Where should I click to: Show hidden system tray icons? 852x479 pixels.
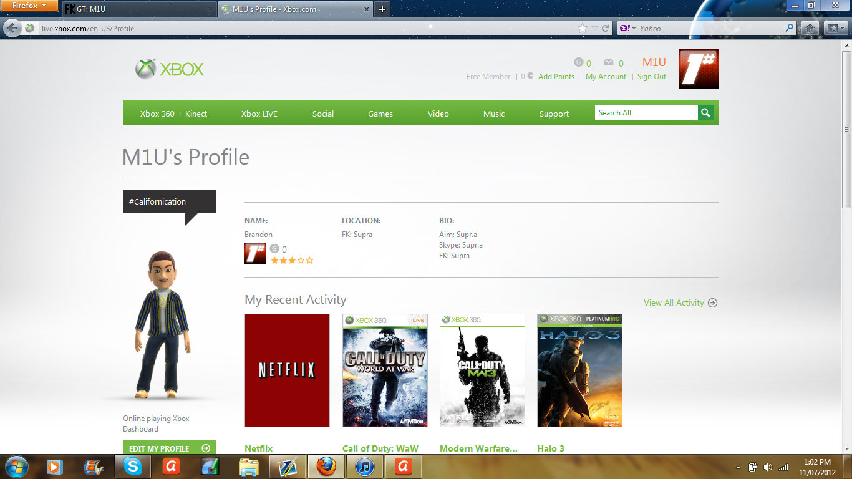738,467
